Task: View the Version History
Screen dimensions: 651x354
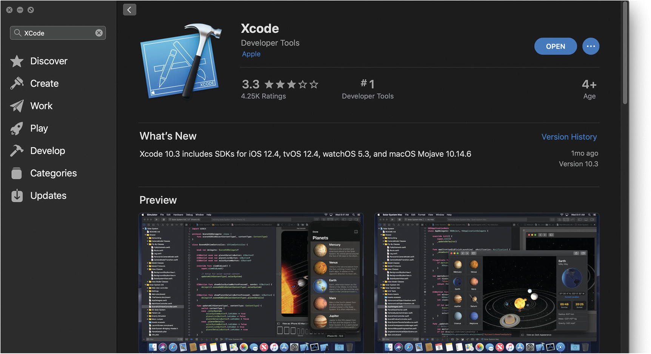Action: coord(569,137)
